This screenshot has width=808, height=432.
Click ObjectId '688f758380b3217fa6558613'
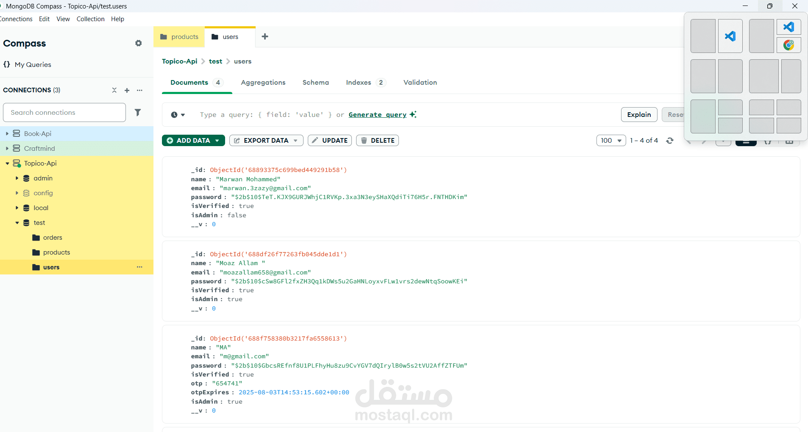[x=278, y=338]
